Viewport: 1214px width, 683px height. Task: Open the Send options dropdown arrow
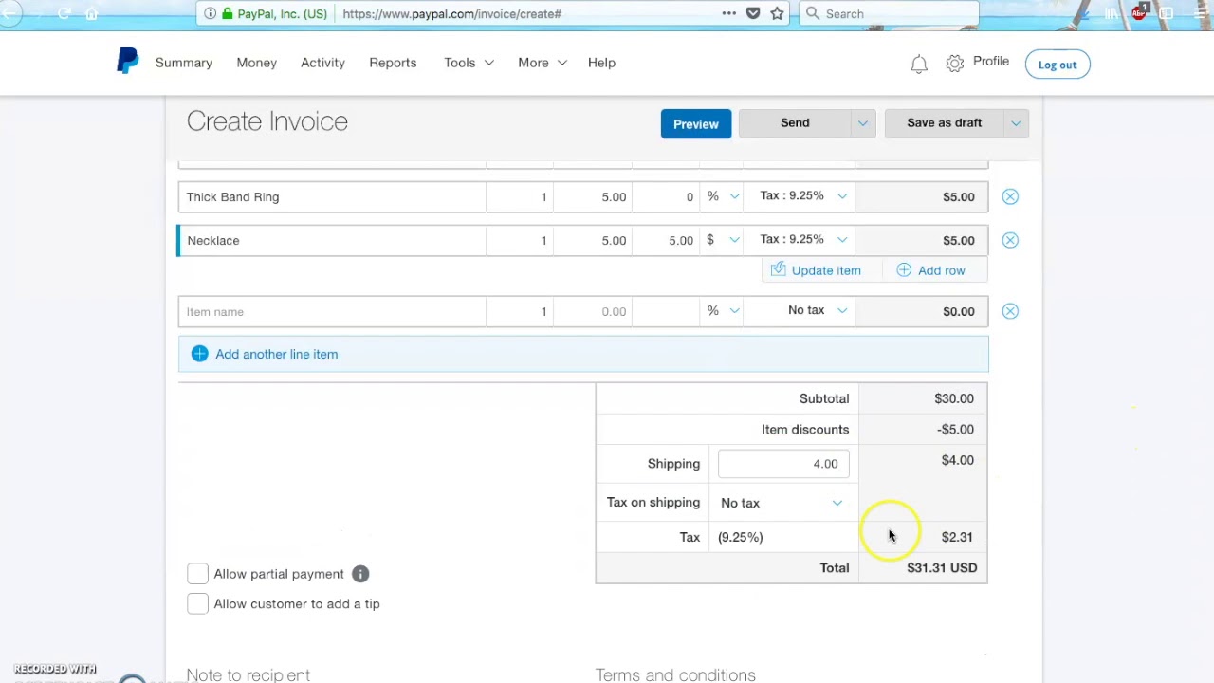[863, 122]
